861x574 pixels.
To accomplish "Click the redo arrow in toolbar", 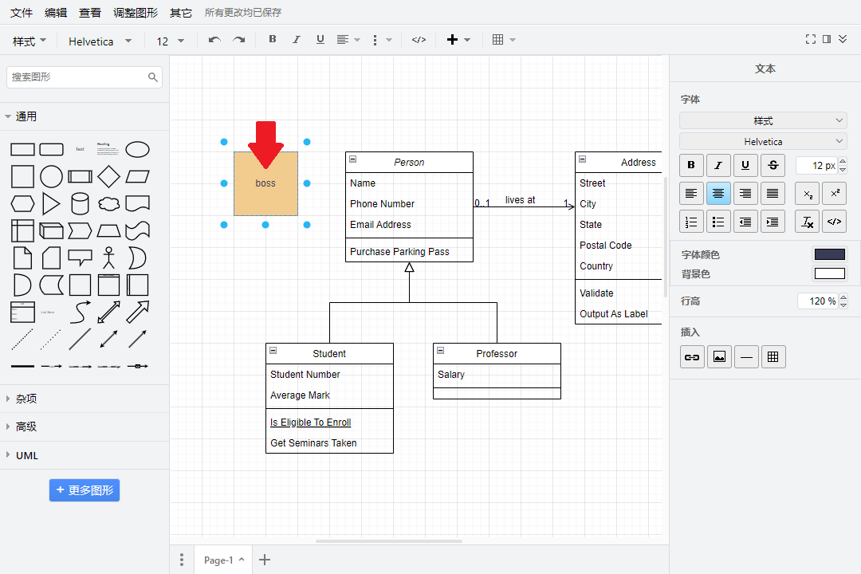I will click(x=238, y=40).
